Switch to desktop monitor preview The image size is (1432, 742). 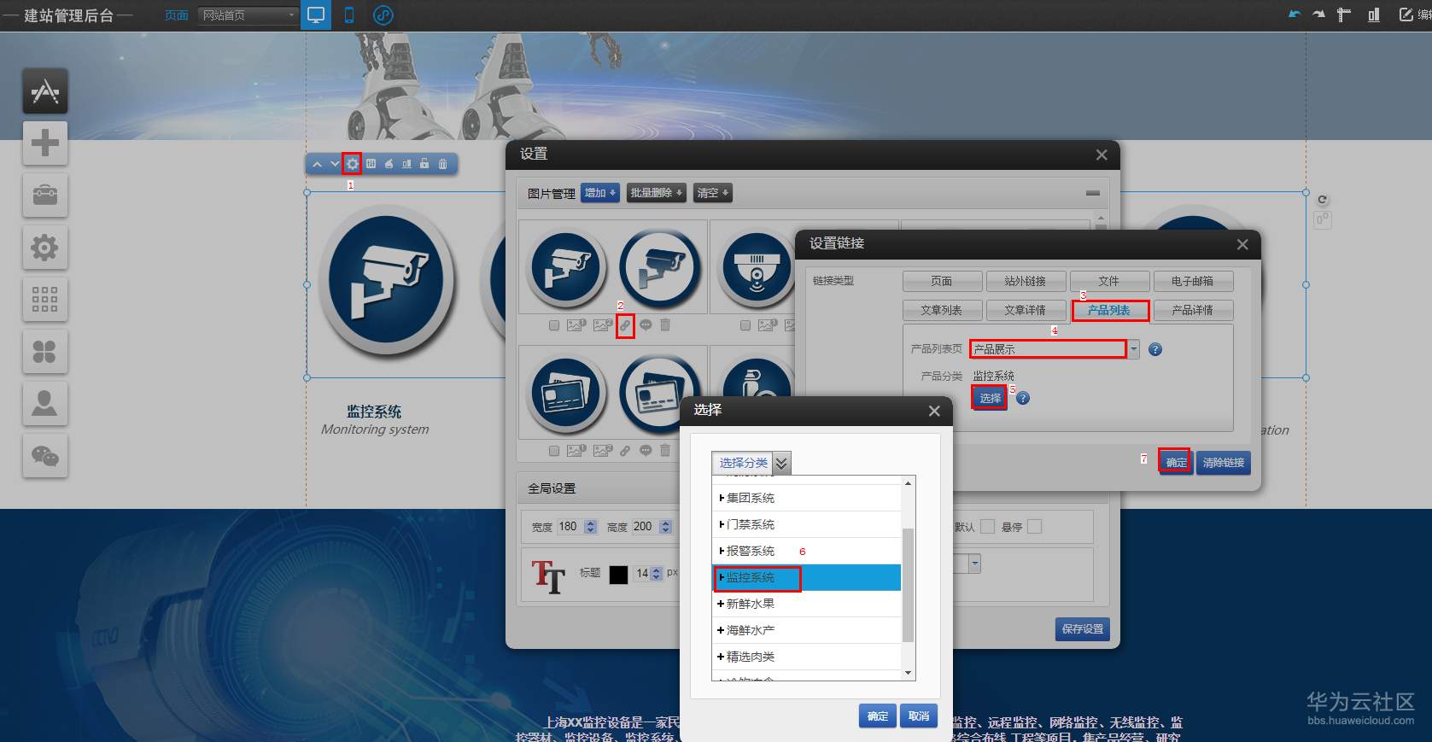[x=316, y=15]
